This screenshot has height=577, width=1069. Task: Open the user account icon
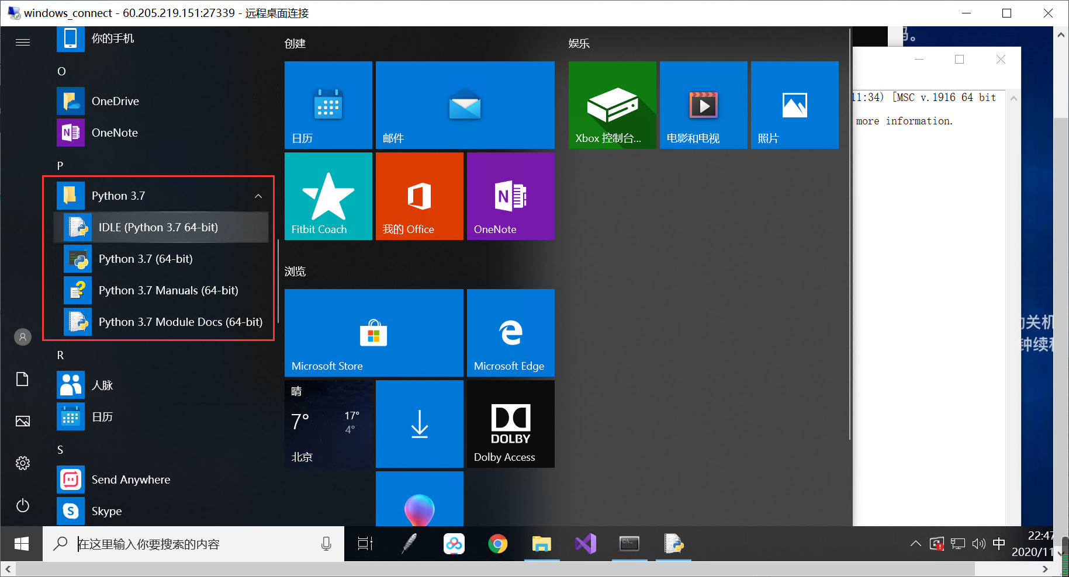coord(23,337)
